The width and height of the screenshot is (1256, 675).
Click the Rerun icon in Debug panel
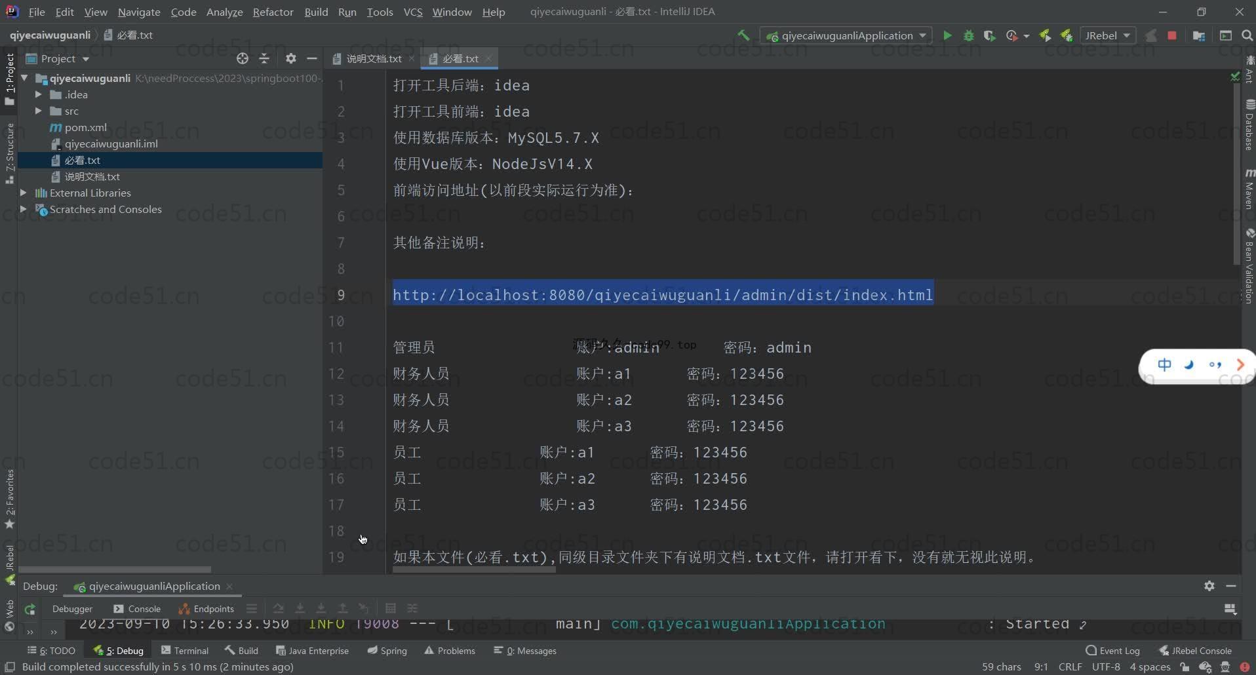pyautogui.click(x=29, y=609)
